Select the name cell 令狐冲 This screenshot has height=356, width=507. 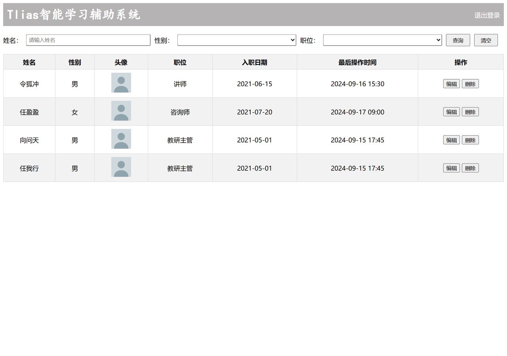pyautogui.click(x=29, y=84)
